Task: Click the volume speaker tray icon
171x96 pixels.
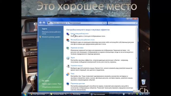Action: click(x=142, y=94)
